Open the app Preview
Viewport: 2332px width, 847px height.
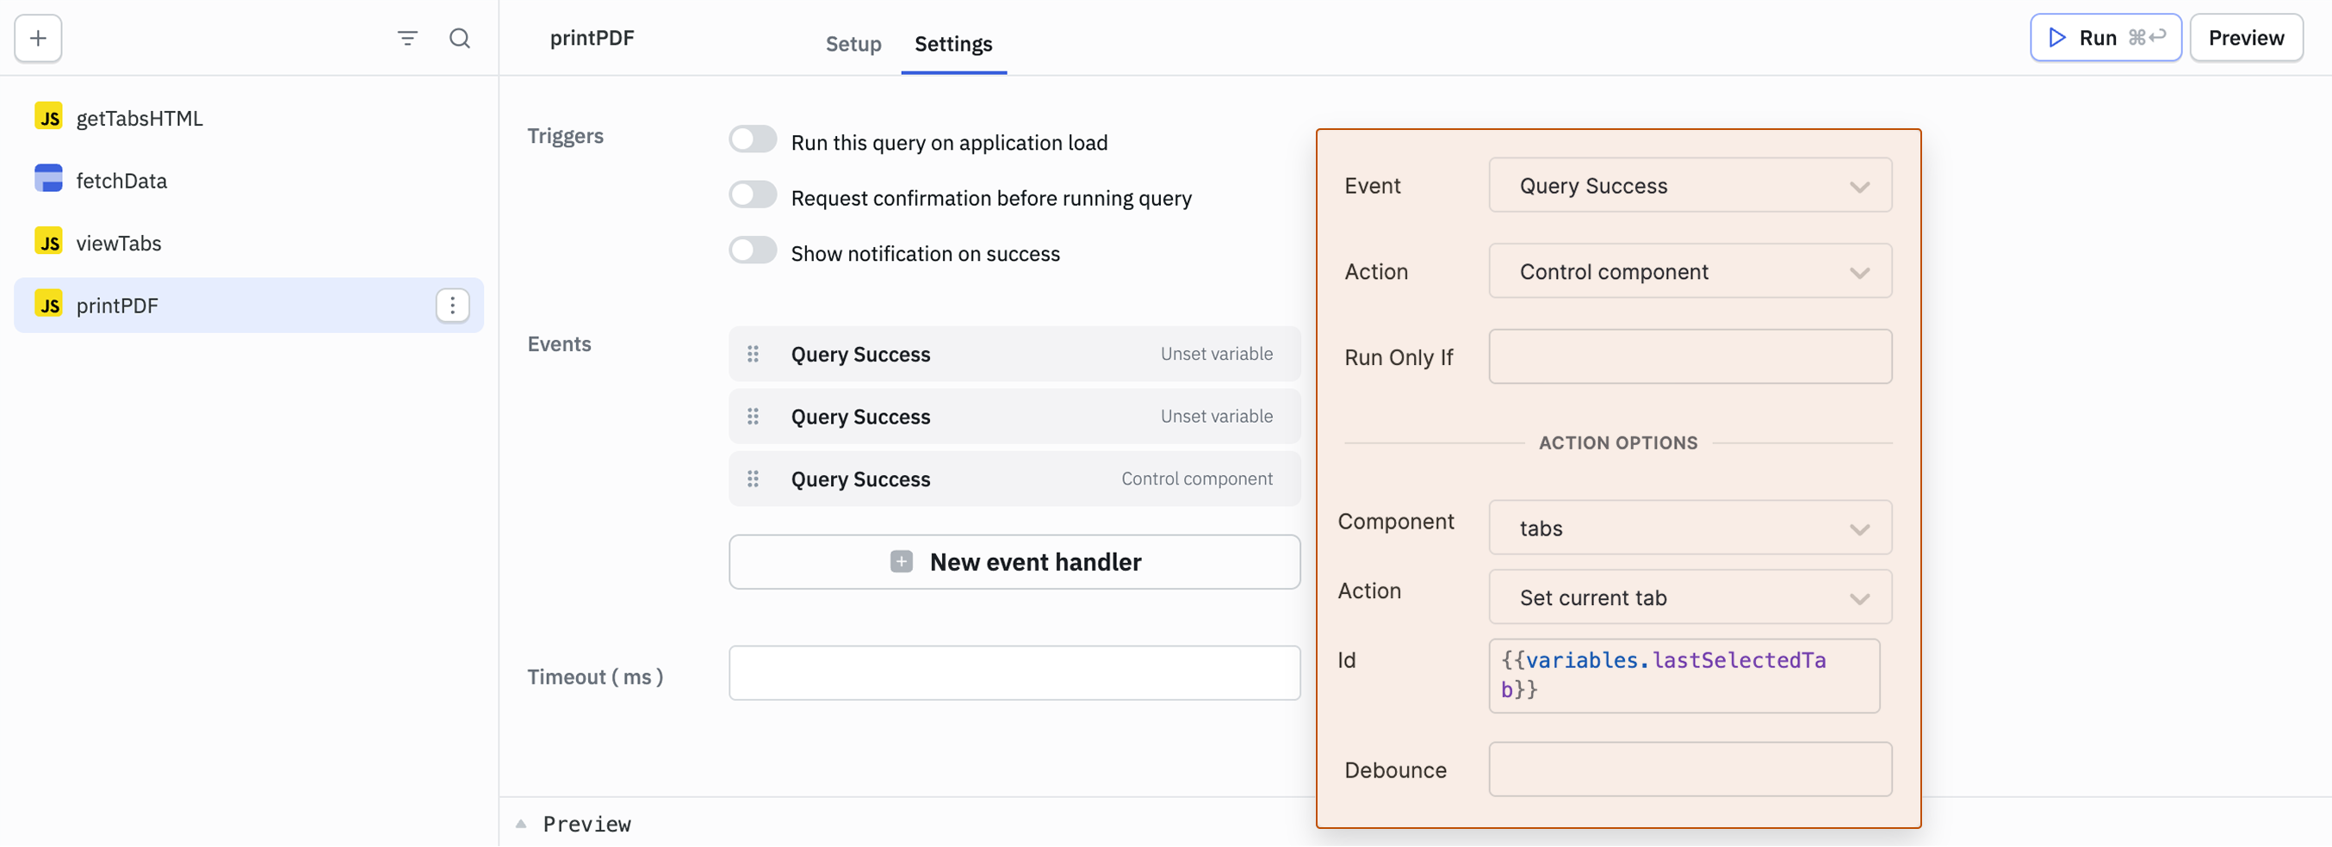click(x=2247, y=37)
